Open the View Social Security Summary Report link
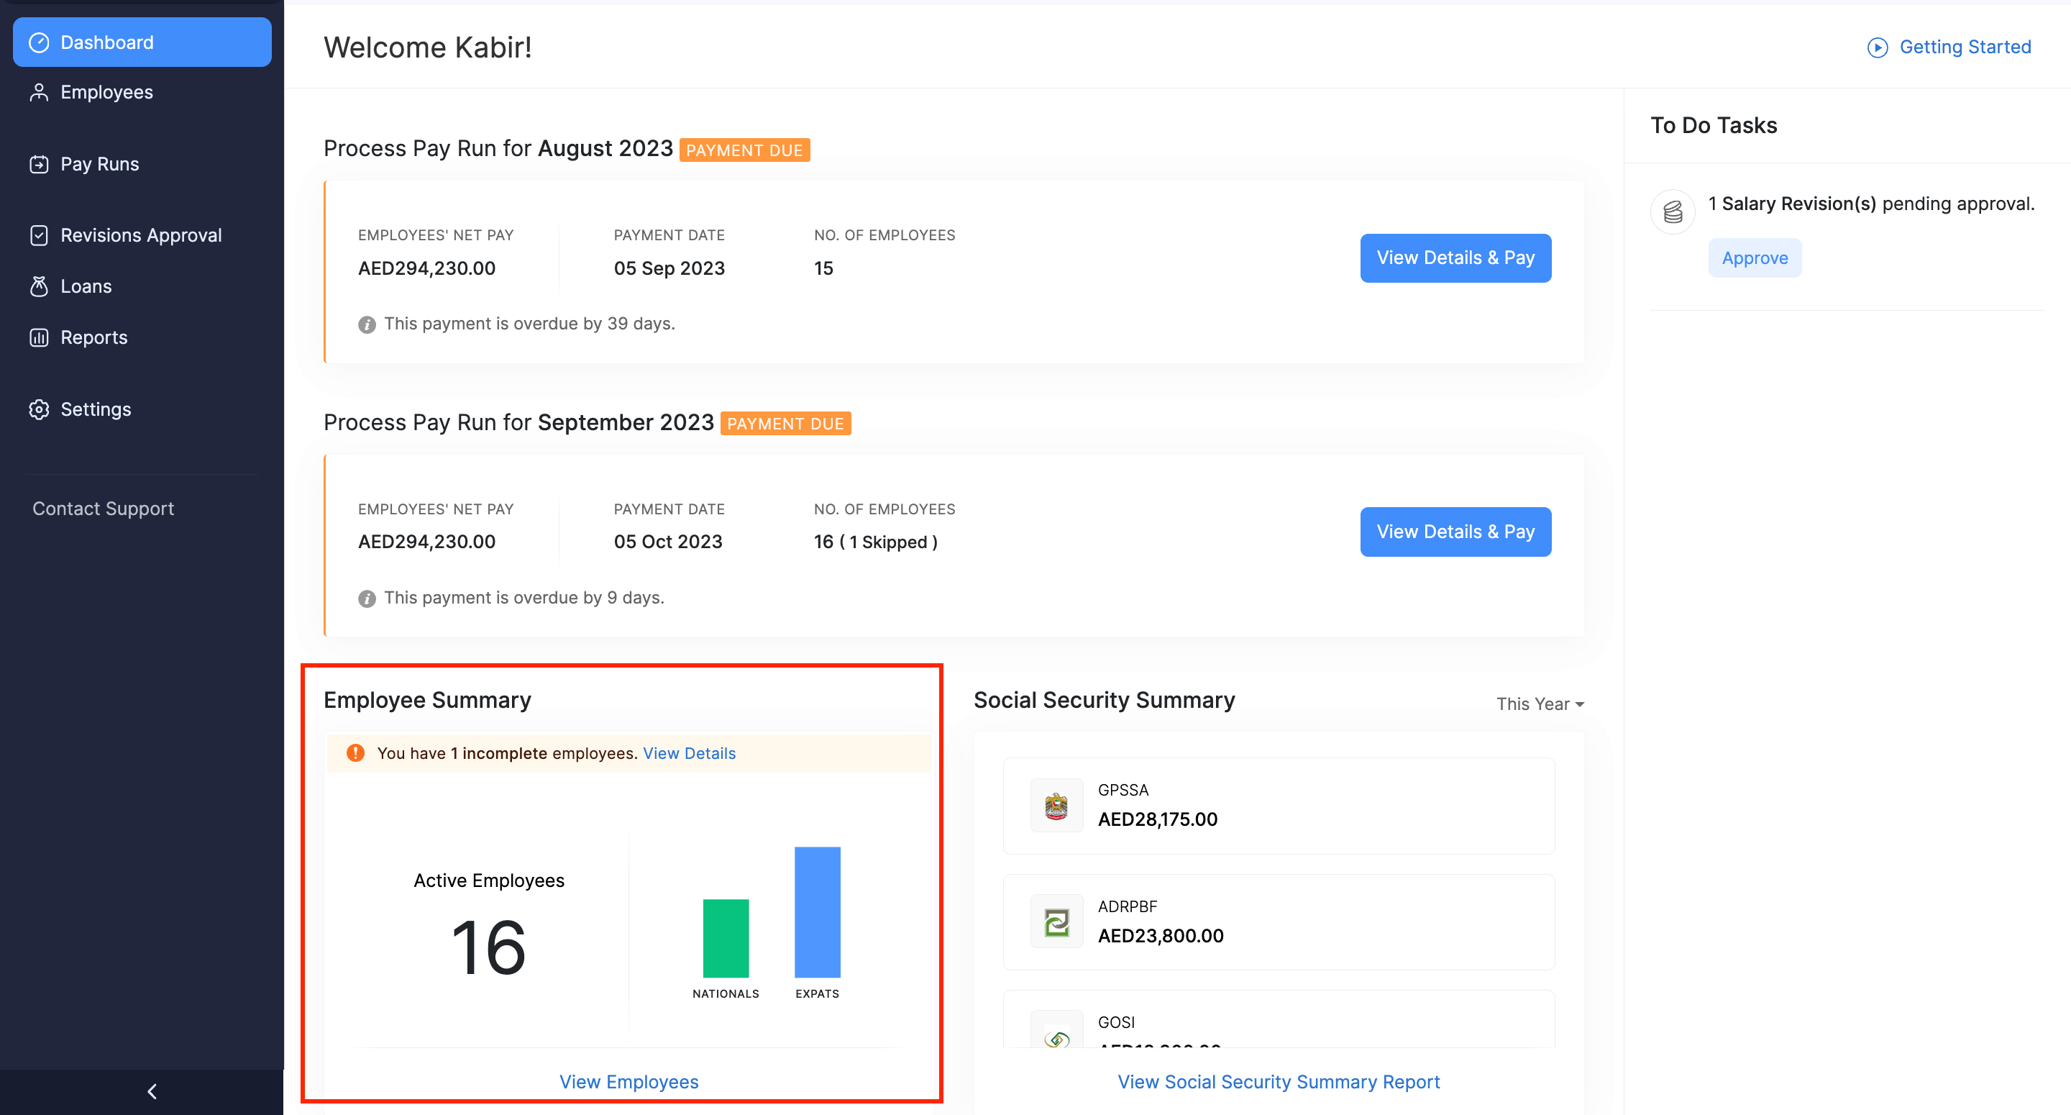Viewport: 2071px width, 1115px height. click(1278, 1082)
